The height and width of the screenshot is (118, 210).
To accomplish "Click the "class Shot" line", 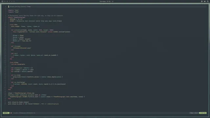I will (x=13, y=25).
